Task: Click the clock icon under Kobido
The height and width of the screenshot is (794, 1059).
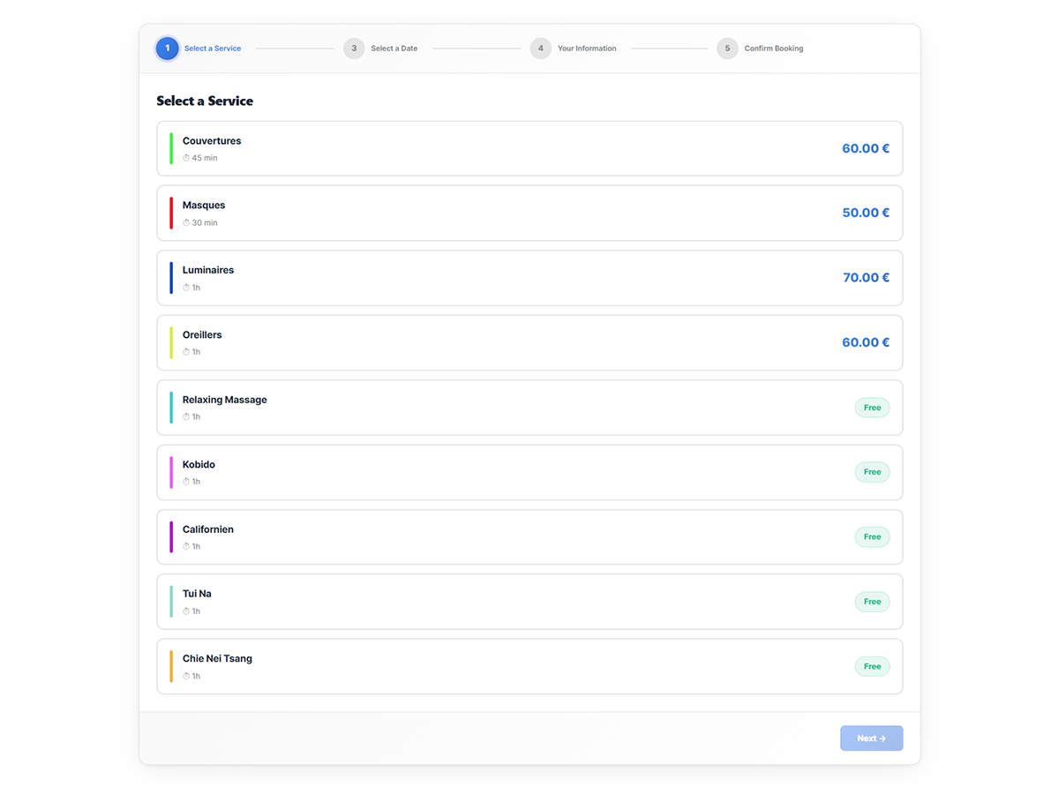Action: (186, 482)
